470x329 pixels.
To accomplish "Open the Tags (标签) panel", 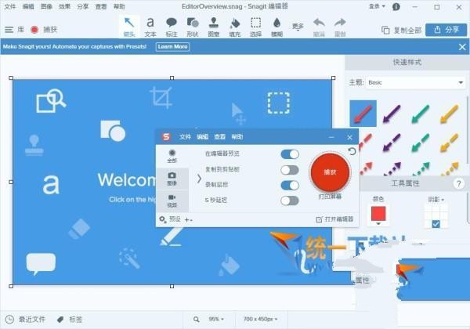I will click(70, 320).
